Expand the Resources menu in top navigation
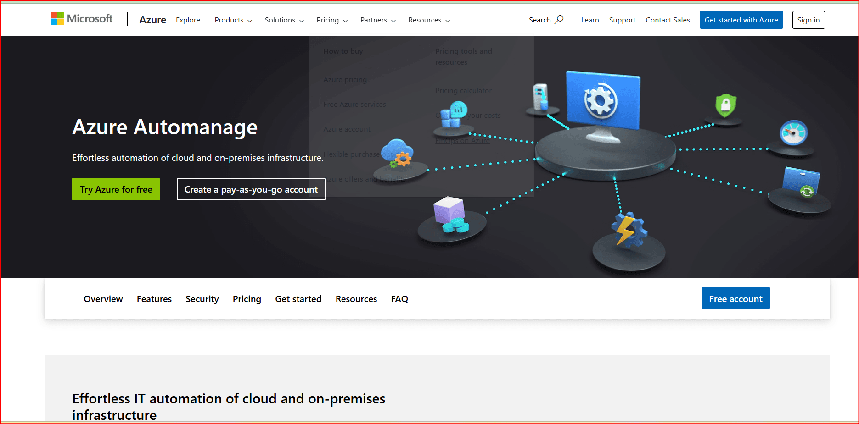 pos(429,20)
